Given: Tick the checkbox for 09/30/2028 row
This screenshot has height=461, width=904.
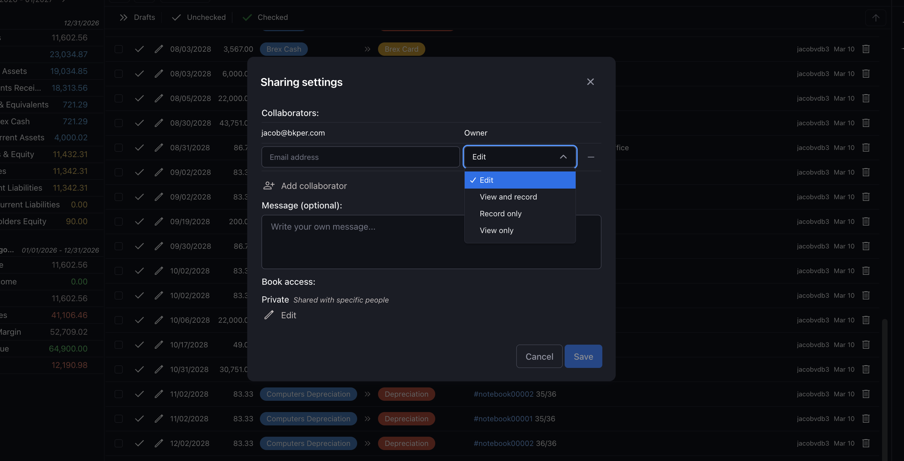Looking at the screenshot, I should coord(118,246).
